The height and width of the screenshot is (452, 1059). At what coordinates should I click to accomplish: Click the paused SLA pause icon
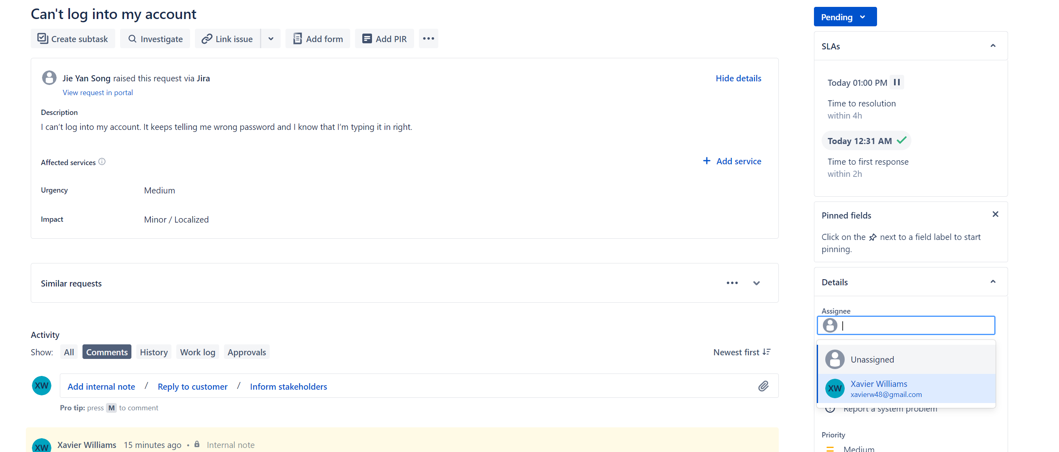(x=896, y=82)
